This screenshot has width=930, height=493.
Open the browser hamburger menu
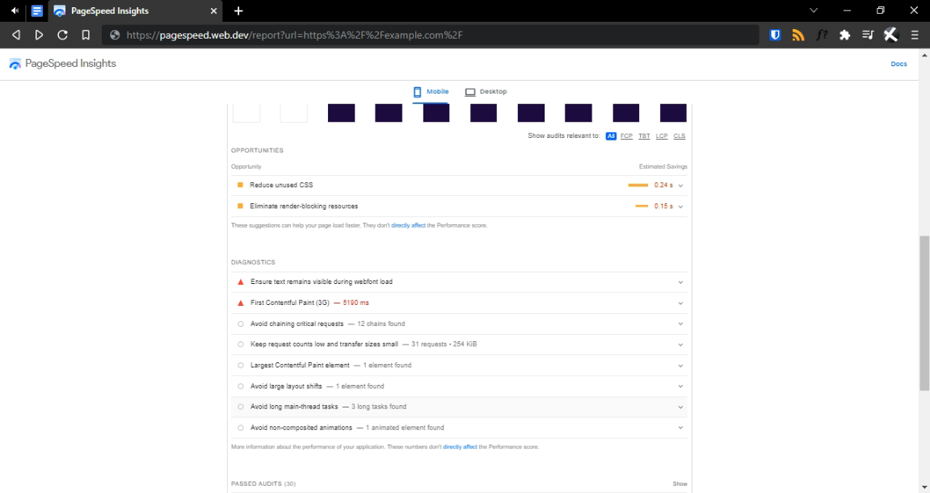915,36
